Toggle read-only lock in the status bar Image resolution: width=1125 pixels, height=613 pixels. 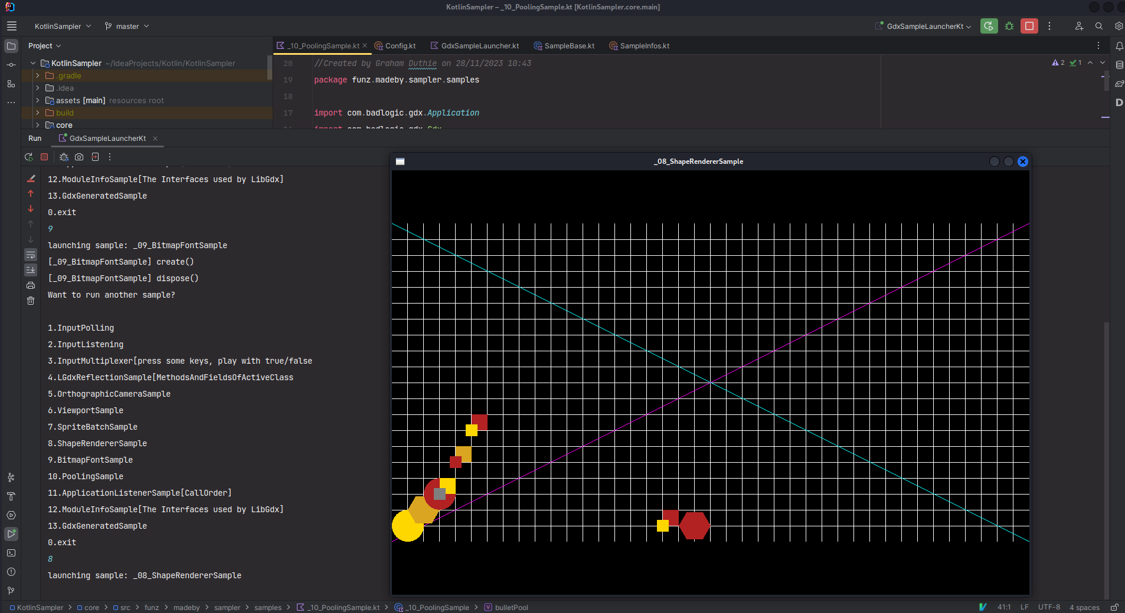[x=1114, y=607]
